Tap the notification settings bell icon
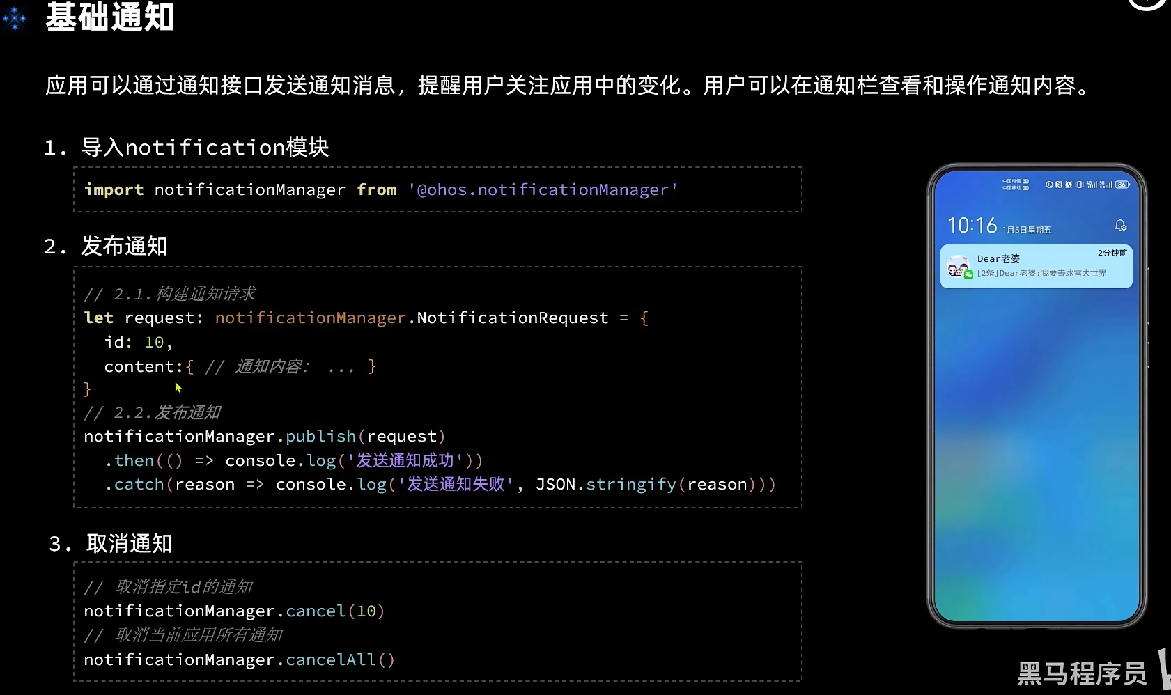Viewport: 1171px width, 695px height. pos(1120,225)
